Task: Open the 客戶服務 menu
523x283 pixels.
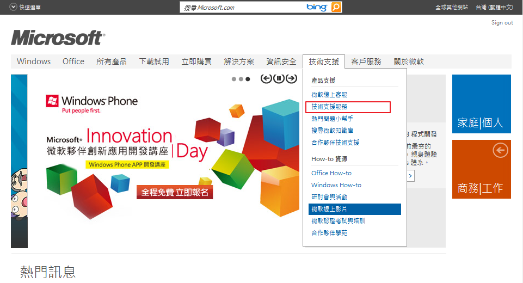Action: click(x=366, y=61)
